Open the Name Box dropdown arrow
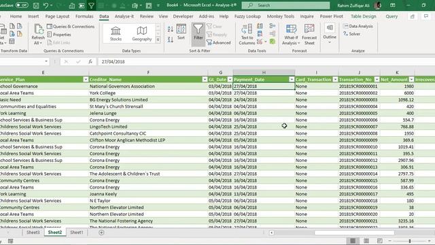The image size is (435, 245). coord(46,61)
